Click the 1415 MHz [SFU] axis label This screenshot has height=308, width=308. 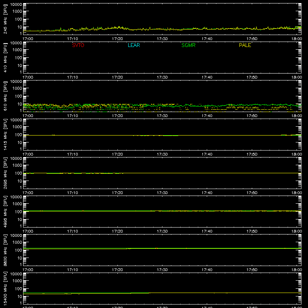click(x=5, y=134)
